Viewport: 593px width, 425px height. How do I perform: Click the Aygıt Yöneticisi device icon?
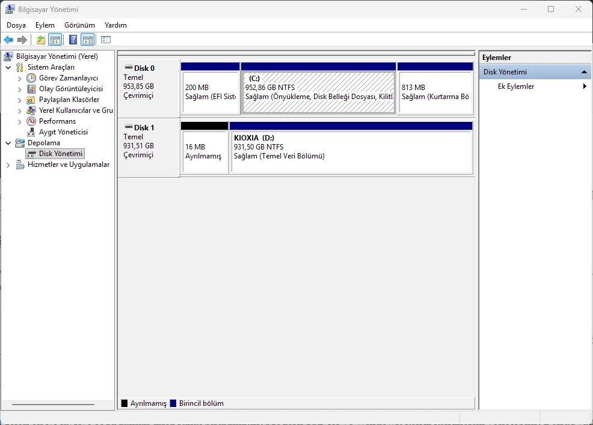tap(31, 132)
